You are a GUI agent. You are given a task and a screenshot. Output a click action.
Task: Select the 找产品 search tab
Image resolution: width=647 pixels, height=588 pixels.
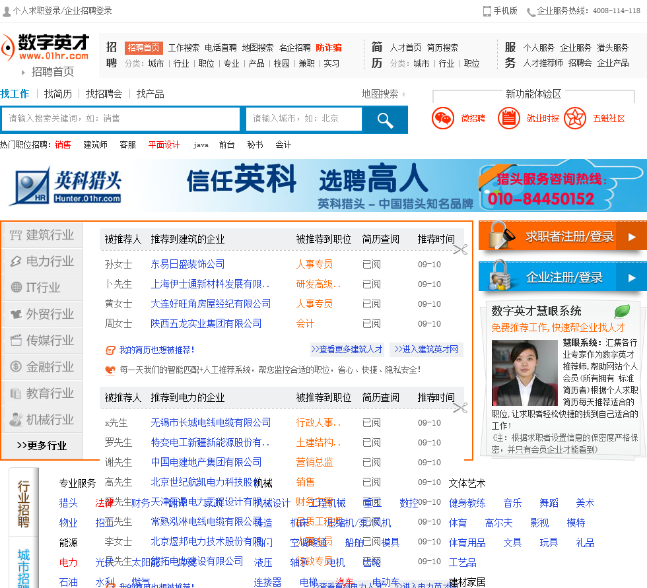(x=151, y=94)
